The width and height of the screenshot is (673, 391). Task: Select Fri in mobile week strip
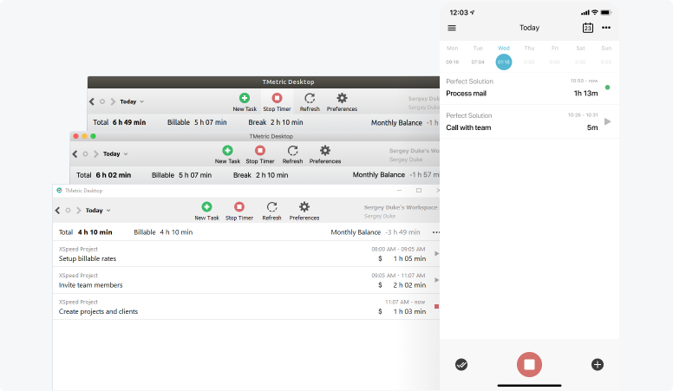pos(555,55)
